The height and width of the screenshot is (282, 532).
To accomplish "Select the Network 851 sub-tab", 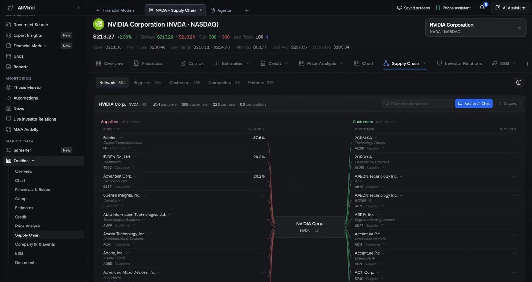I will pos(112,83).
